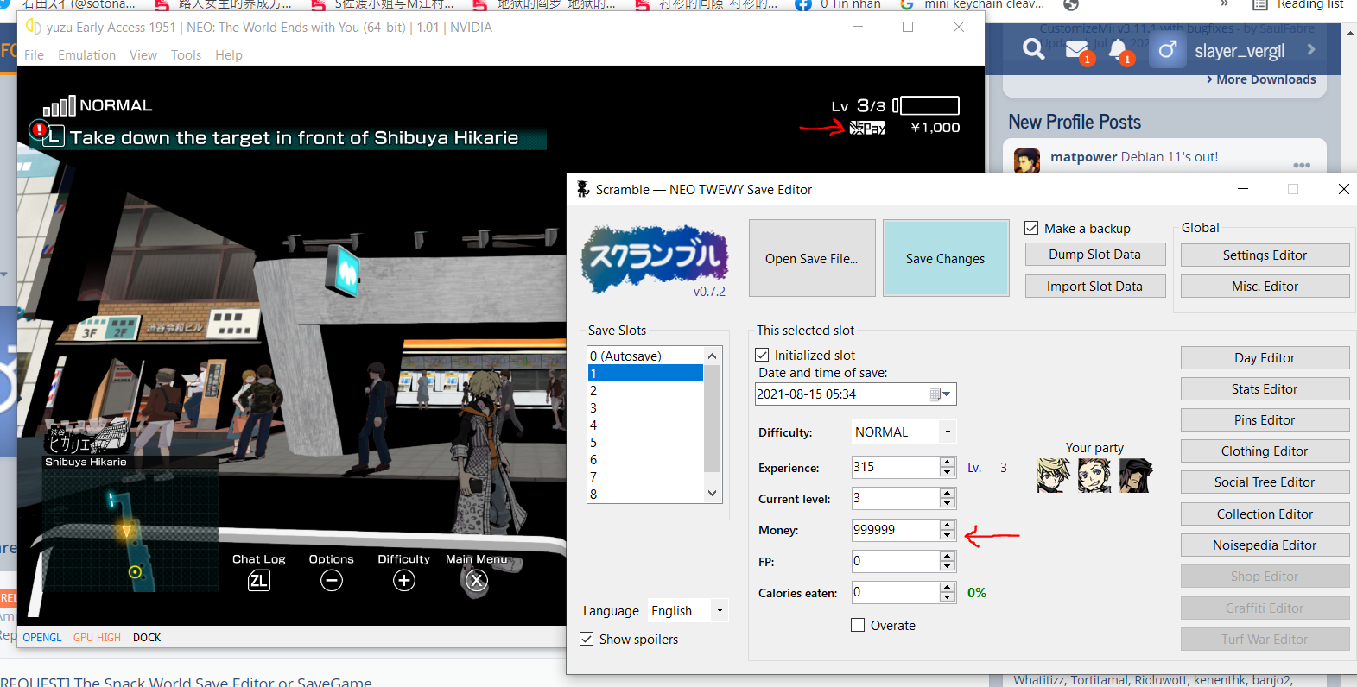
Task: Select save slot 5 in the list
Action: [x=645, y=442]
